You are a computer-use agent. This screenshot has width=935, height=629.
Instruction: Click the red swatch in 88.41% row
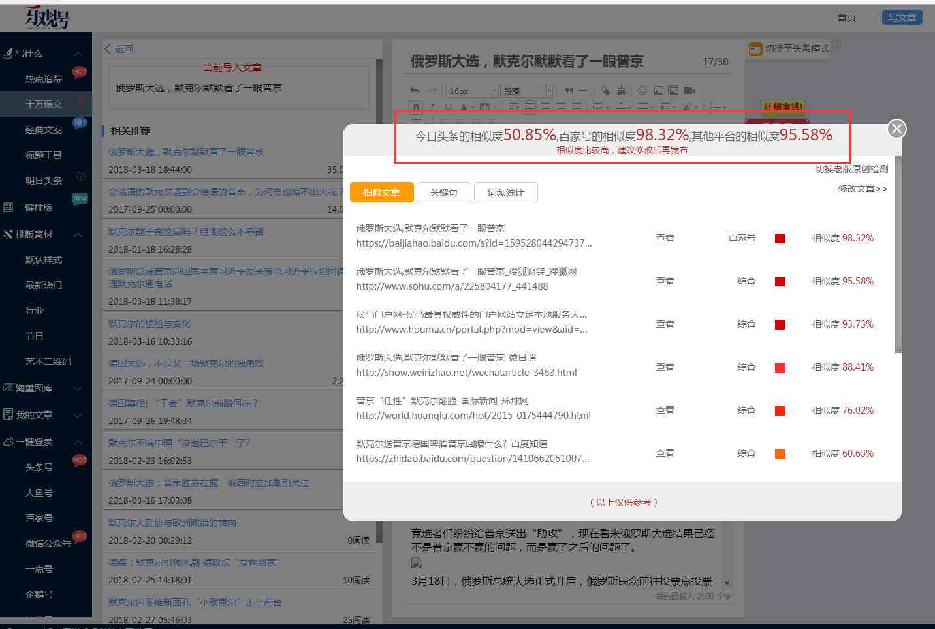coord(780,367)
